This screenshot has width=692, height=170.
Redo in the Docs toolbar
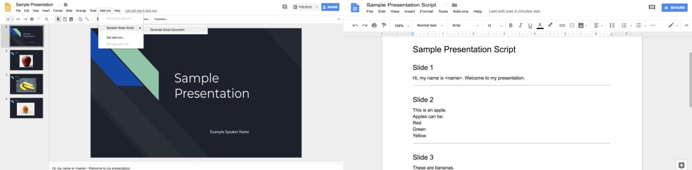(364, 25)
